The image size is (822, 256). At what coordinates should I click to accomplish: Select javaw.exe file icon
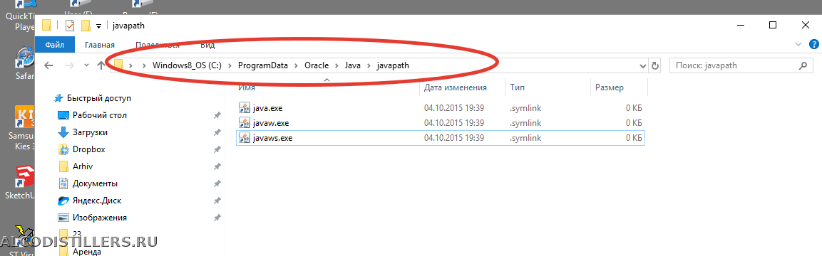245,123
